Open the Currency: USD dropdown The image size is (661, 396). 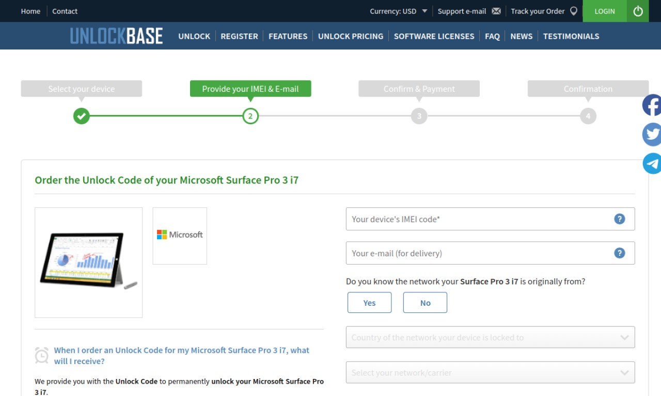[x=399, y=11]
